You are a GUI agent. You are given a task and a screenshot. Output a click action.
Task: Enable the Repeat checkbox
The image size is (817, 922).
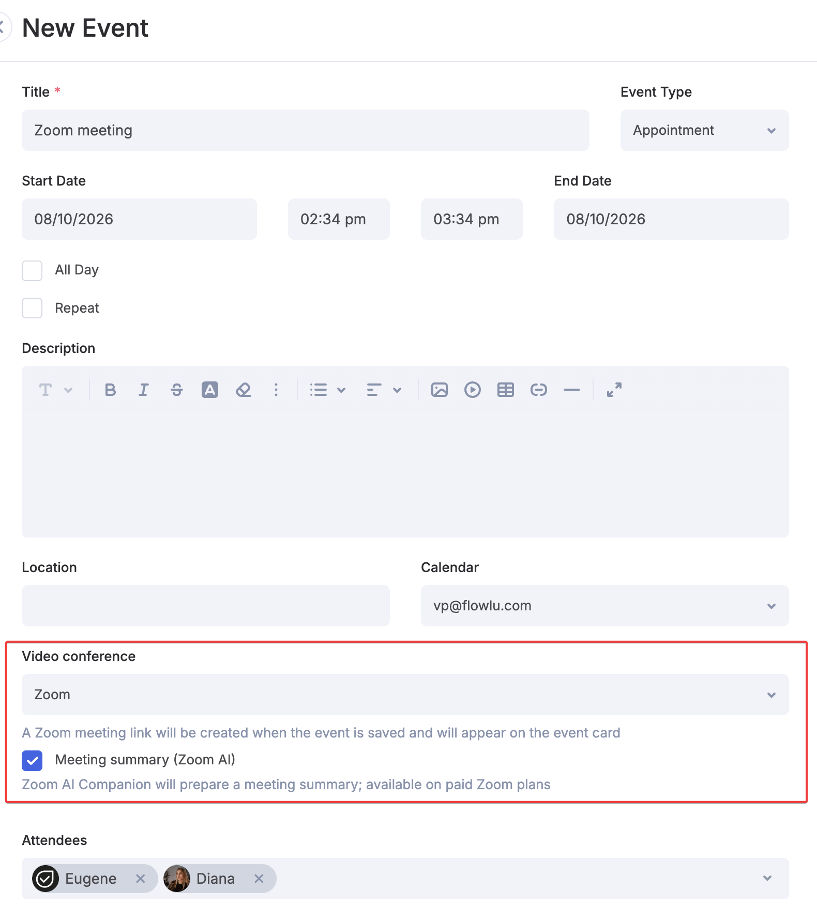pyautogui.click(x=32, y=308)
